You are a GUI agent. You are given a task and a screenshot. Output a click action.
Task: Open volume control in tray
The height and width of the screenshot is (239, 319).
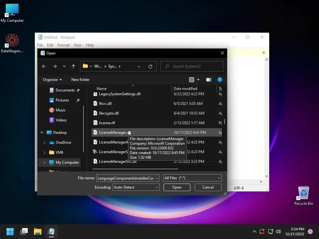point(278,232)
